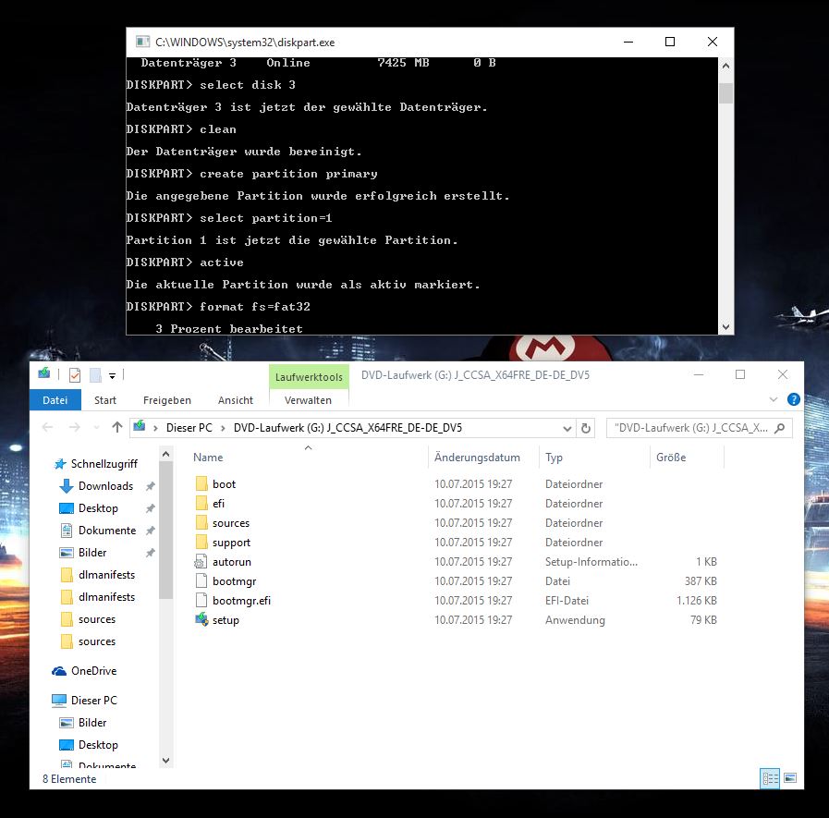The image size is (829, 818).
Task: Select OneDrive in the navigation pane
Action: [93, 670]
